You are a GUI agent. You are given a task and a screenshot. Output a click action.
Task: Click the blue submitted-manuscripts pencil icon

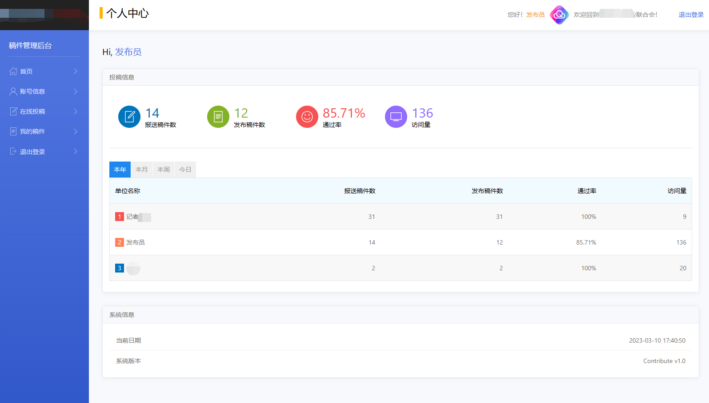[x=129, y=117]
